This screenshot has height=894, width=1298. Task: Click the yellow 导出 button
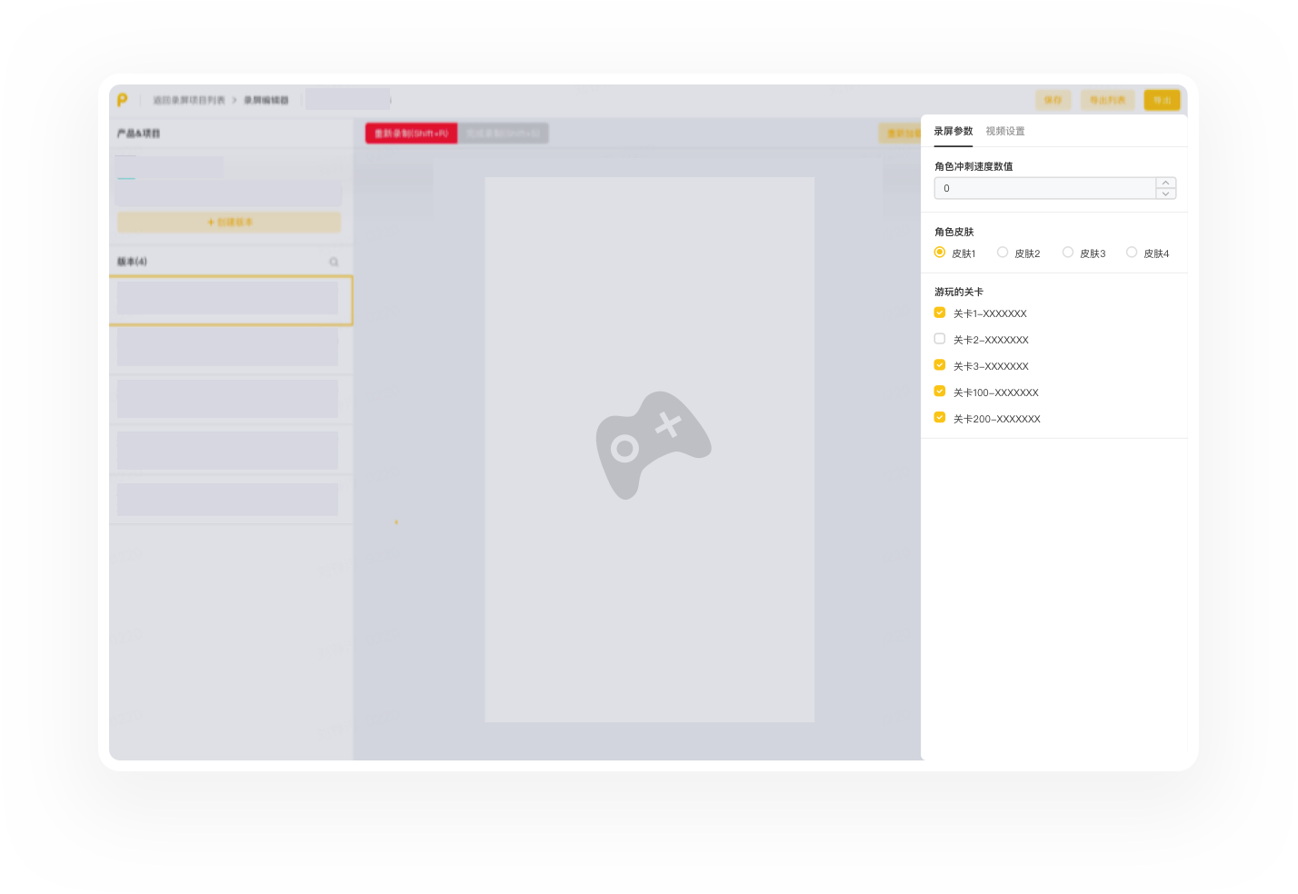1162,100
